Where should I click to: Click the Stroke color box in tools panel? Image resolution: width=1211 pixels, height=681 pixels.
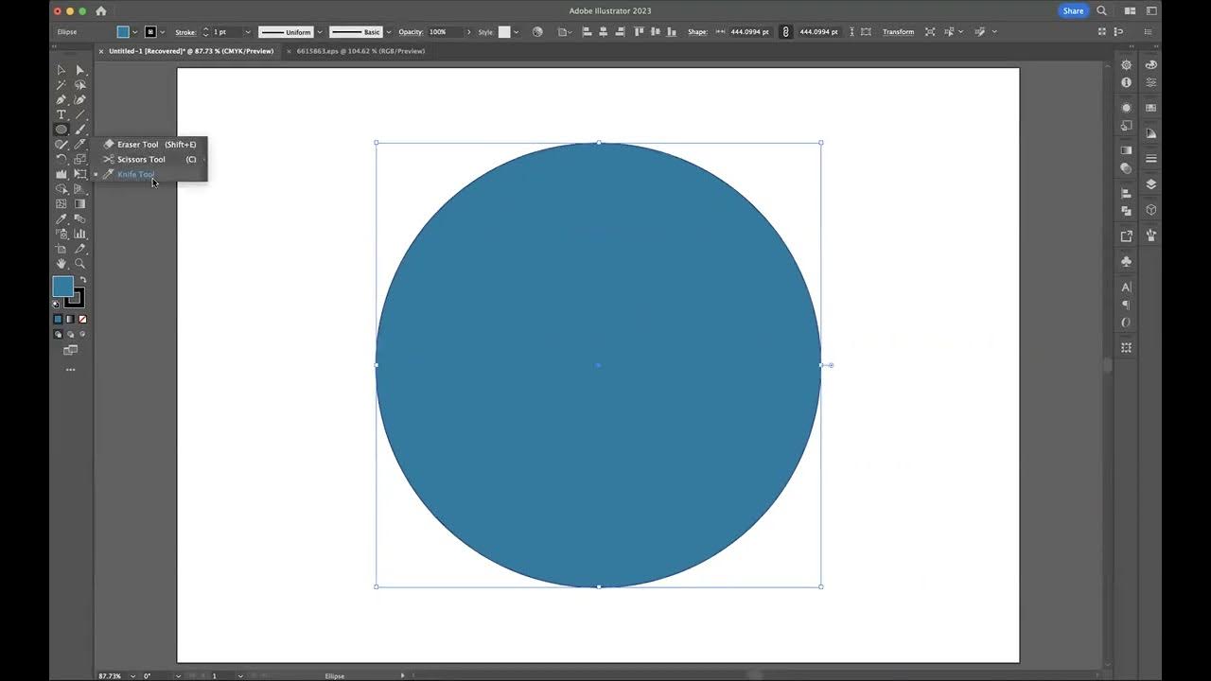pyautogui.click(x=75, y=298)
